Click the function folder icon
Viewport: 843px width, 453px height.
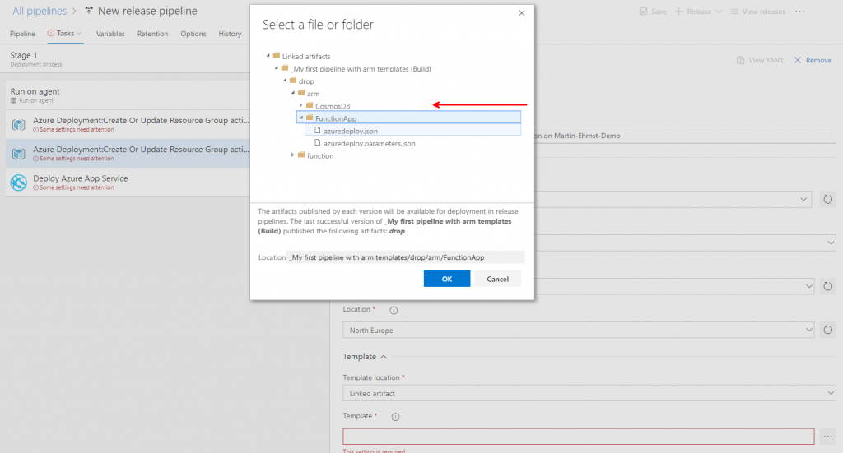click(x=301, y=155)
